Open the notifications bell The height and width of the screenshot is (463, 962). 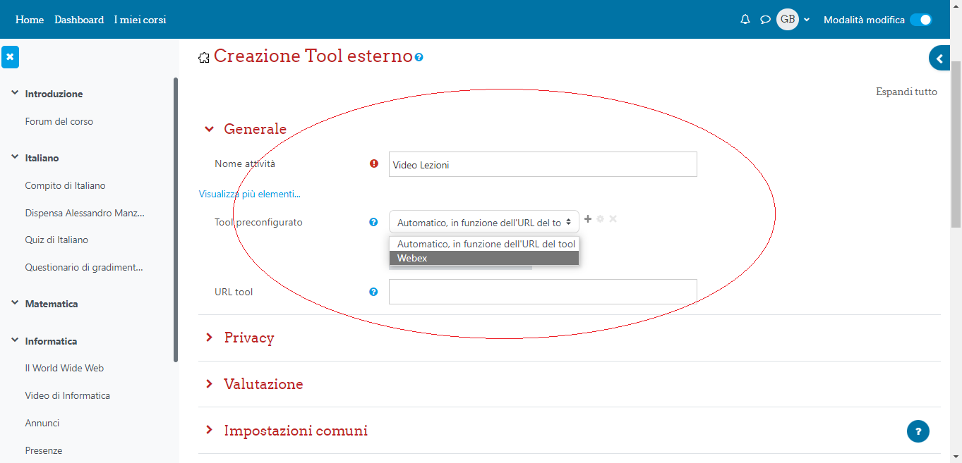(745, 20)
